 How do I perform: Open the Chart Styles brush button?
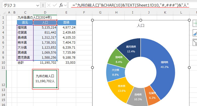tap(195, 33)
